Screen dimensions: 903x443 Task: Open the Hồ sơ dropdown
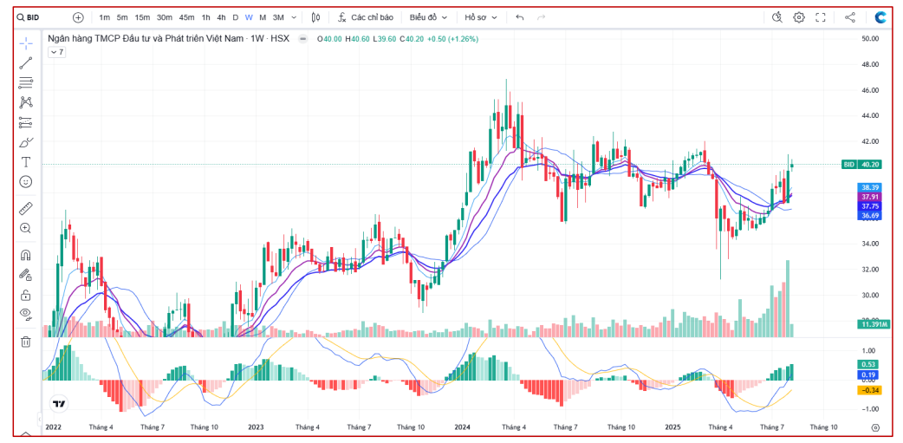(481, 17)
